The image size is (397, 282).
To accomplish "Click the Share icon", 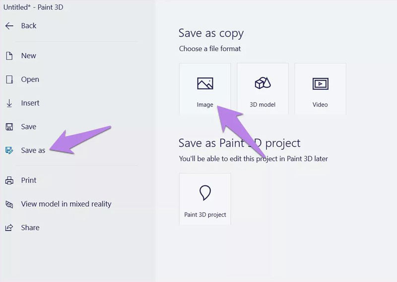I will pos(9,227).
